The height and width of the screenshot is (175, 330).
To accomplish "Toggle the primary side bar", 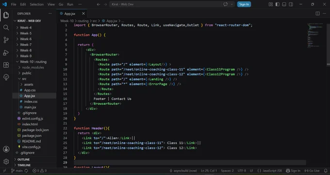I will [278, 4].
